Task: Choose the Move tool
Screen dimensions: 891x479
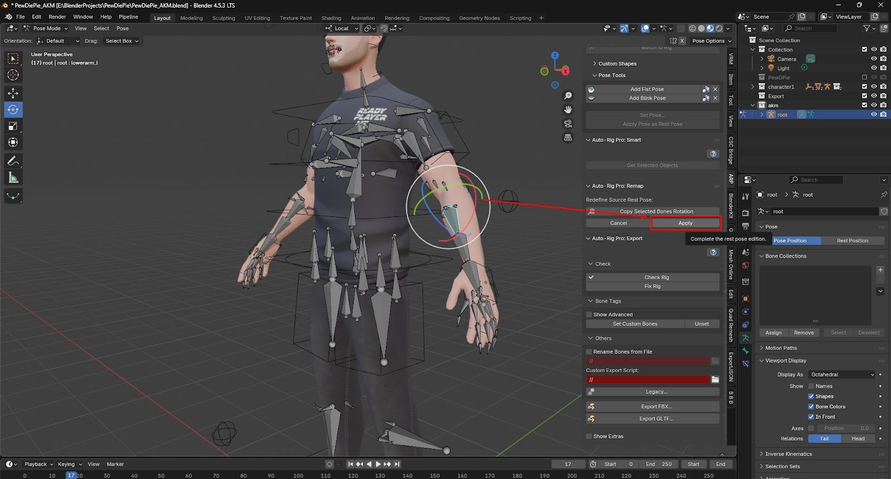Action: point(13,93)
